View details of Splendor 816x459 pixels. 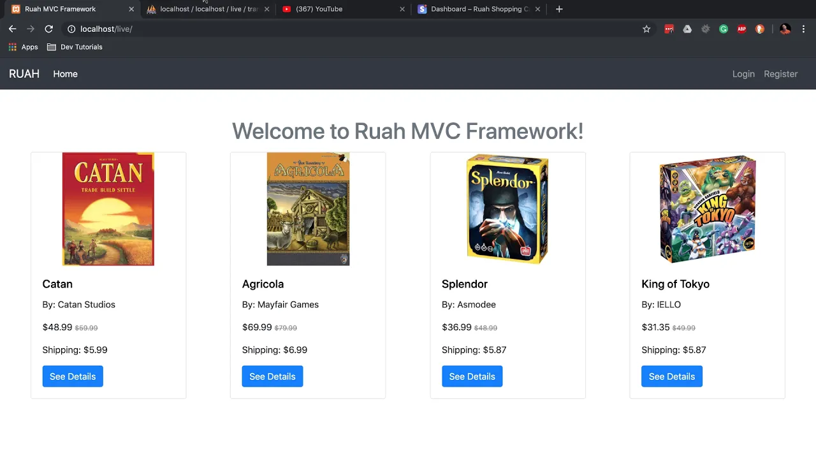(472, 376)
